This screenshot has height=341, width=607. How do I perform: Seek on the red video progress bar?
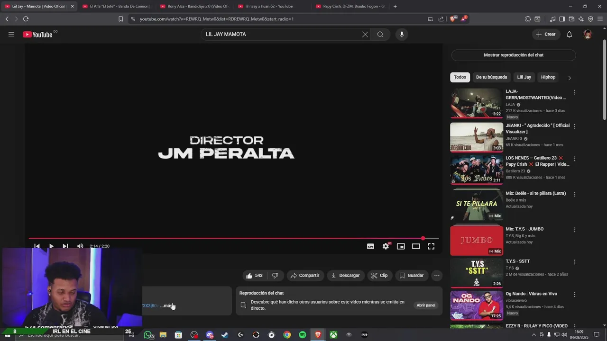[233, 238]
